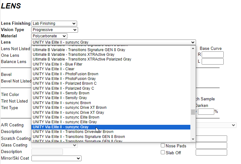Expand the Material Polycarbonate dropdown
This screenshot has height=164, width=241.
(x=49, y=36)
